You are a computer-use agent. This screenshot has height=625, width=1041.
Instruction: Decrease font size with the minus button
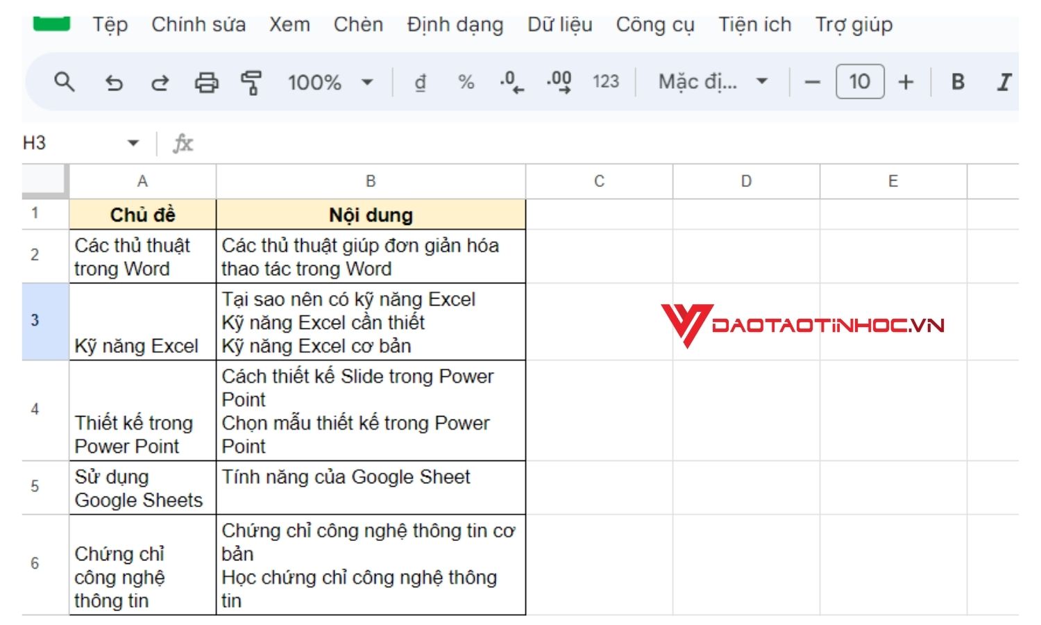pos(813,81)
